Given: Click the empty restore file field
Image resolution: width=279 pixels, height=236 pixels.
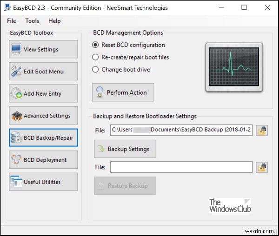Looking at the screenshot, I should coord(181,167).
